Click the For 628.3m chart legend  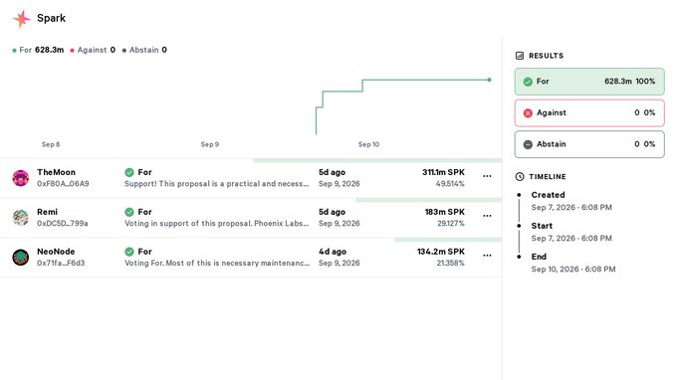click(x=38, y=50)
